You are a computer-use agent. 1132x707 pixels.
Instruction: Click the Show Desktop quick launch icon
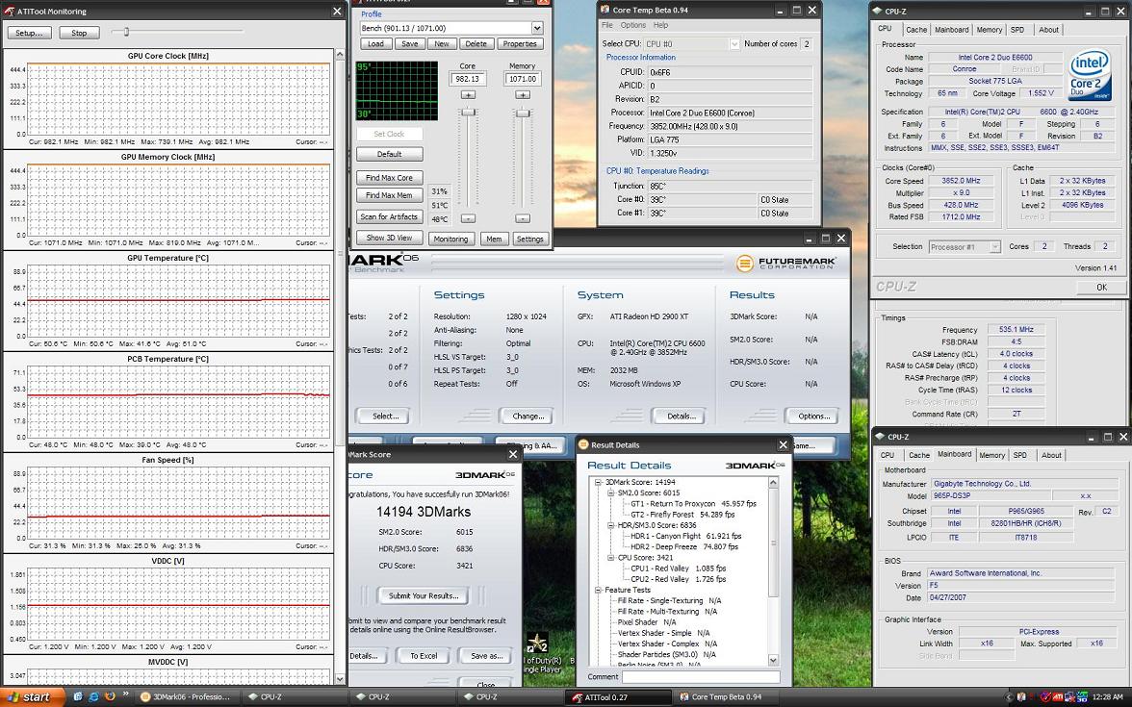tap(78, 696)
